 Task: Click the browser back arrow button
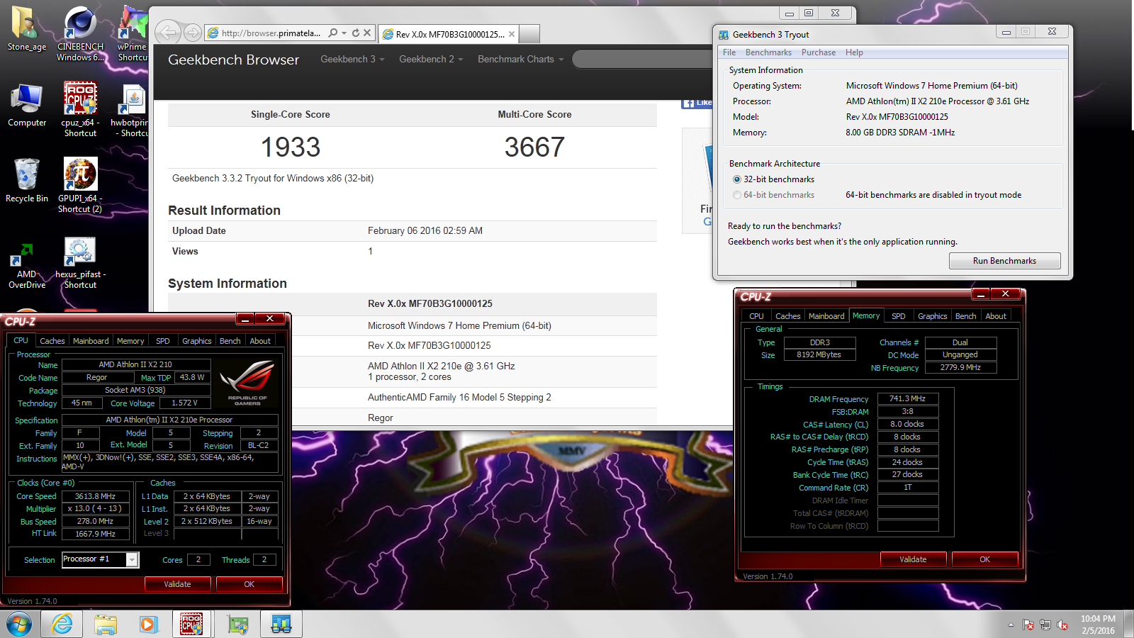coord(168,32)
